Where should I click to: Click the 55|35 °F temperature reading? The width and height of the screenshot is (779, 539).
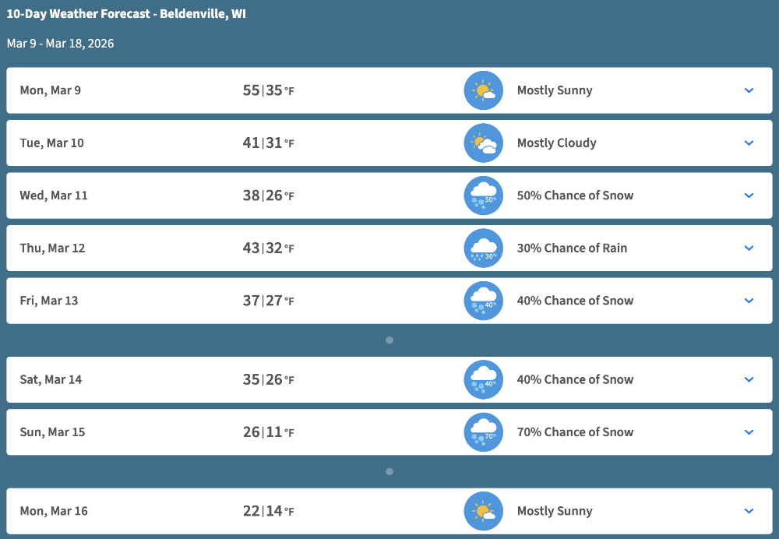pos(268,90)
